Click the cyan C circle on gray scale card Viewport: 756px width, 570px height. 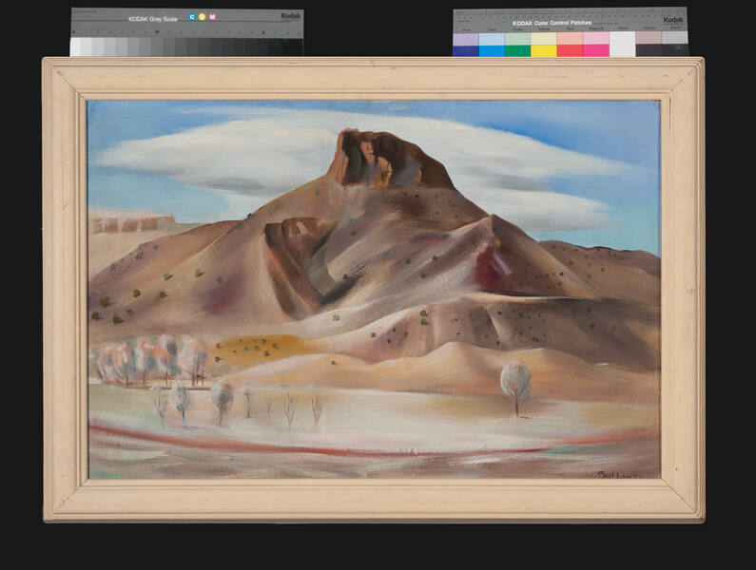[192, 17]
